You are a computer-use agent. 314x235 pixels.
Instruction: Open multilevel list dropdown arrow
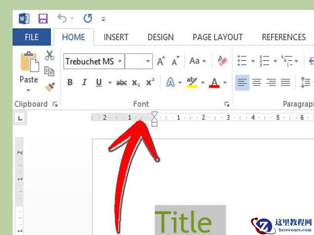tap(296, 61)
